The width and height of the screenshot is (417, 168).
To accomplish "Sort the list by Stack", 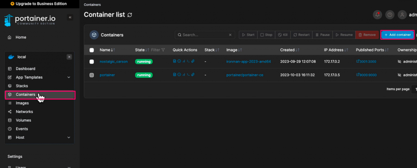I will [212, 50].
